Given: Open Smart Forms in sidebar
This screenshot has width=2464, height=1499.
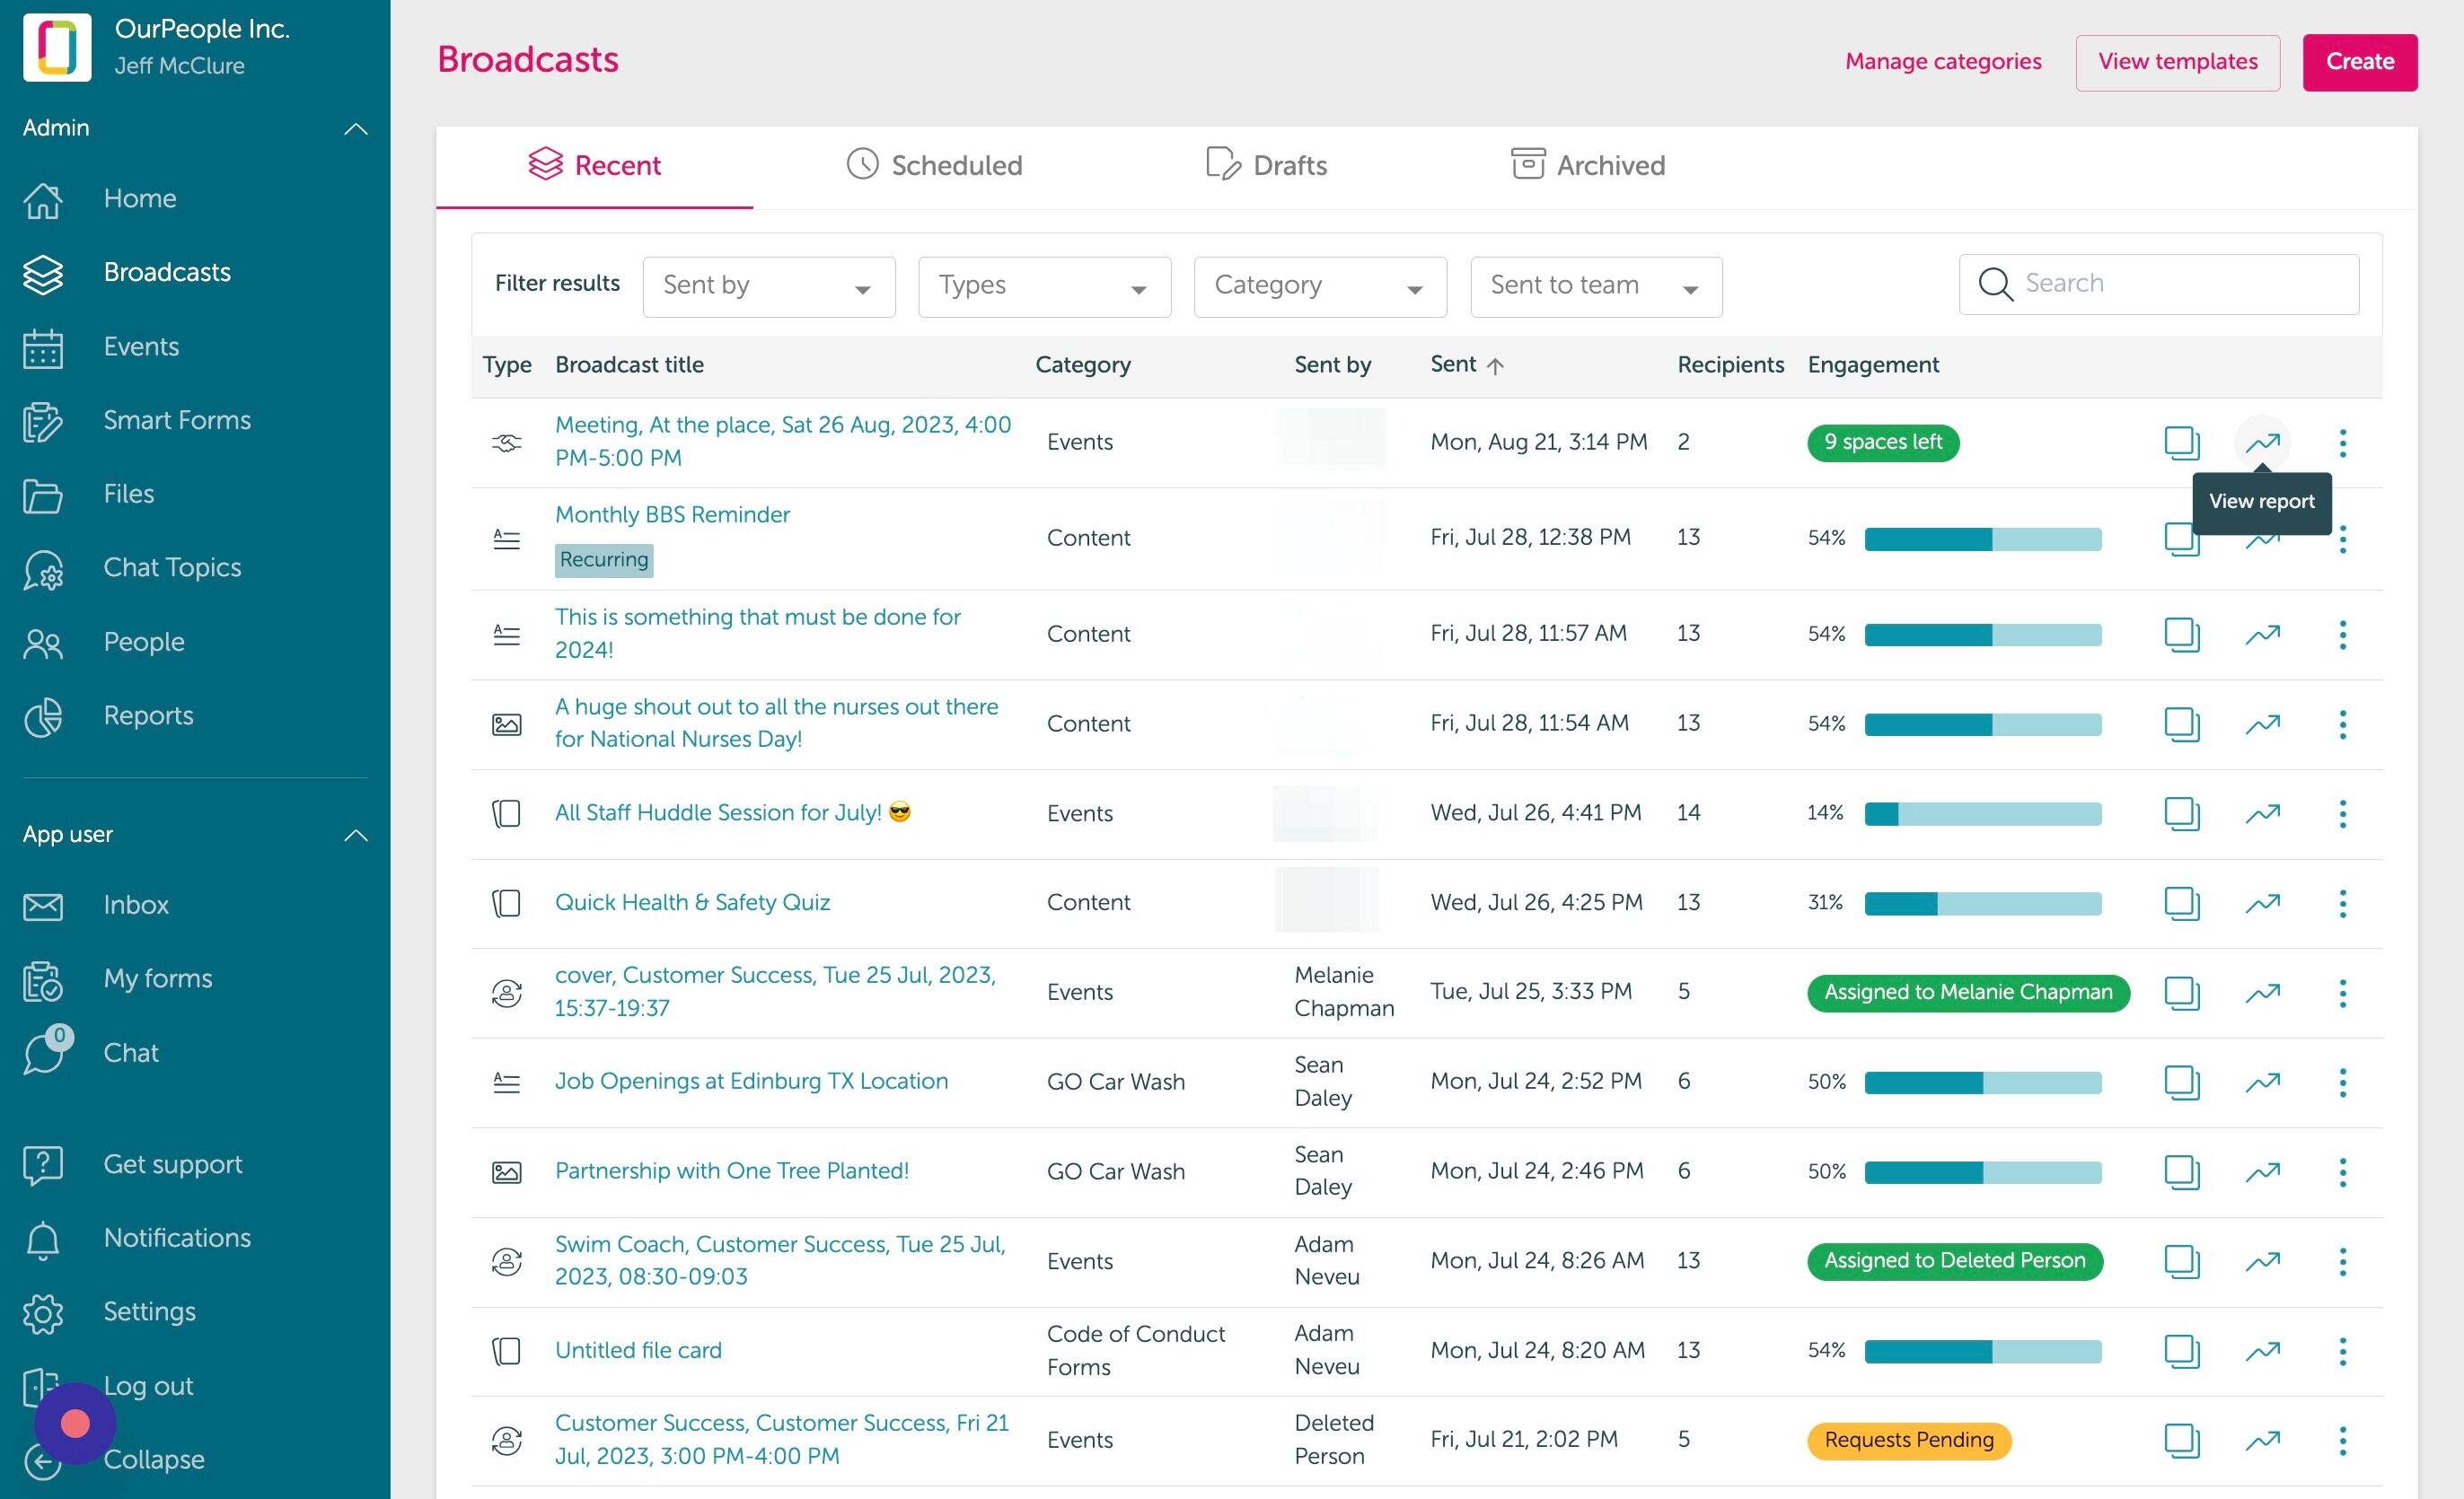Looking at the screenshot, I should (x=177, y=420).
